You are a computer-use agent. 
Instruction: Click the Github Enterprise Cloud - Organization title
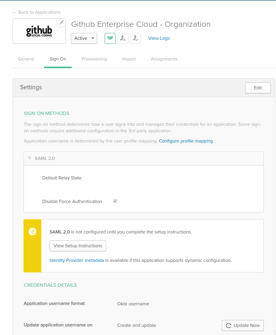click(x=141, y=24)
